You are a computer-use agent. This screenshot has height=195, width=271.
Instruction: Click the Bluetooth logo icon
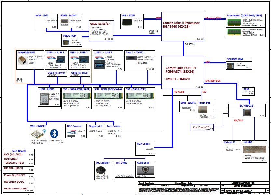[54, 134]
